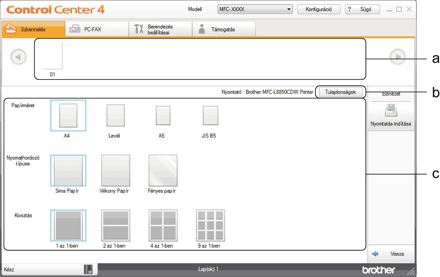This screenshot has width=440, height=277.
Task: Click the BK toner status icon
Action: click(88, 270)
